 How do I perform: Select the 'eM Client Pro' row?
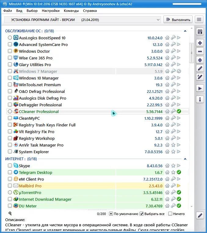(97, 179)
